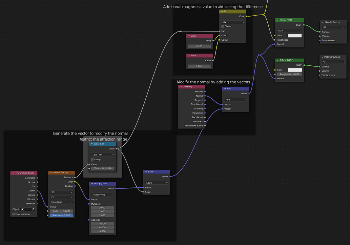
Task: Click the Diffuse BSDF Roughness 0.000 slider
Action: tap(289, 74)
